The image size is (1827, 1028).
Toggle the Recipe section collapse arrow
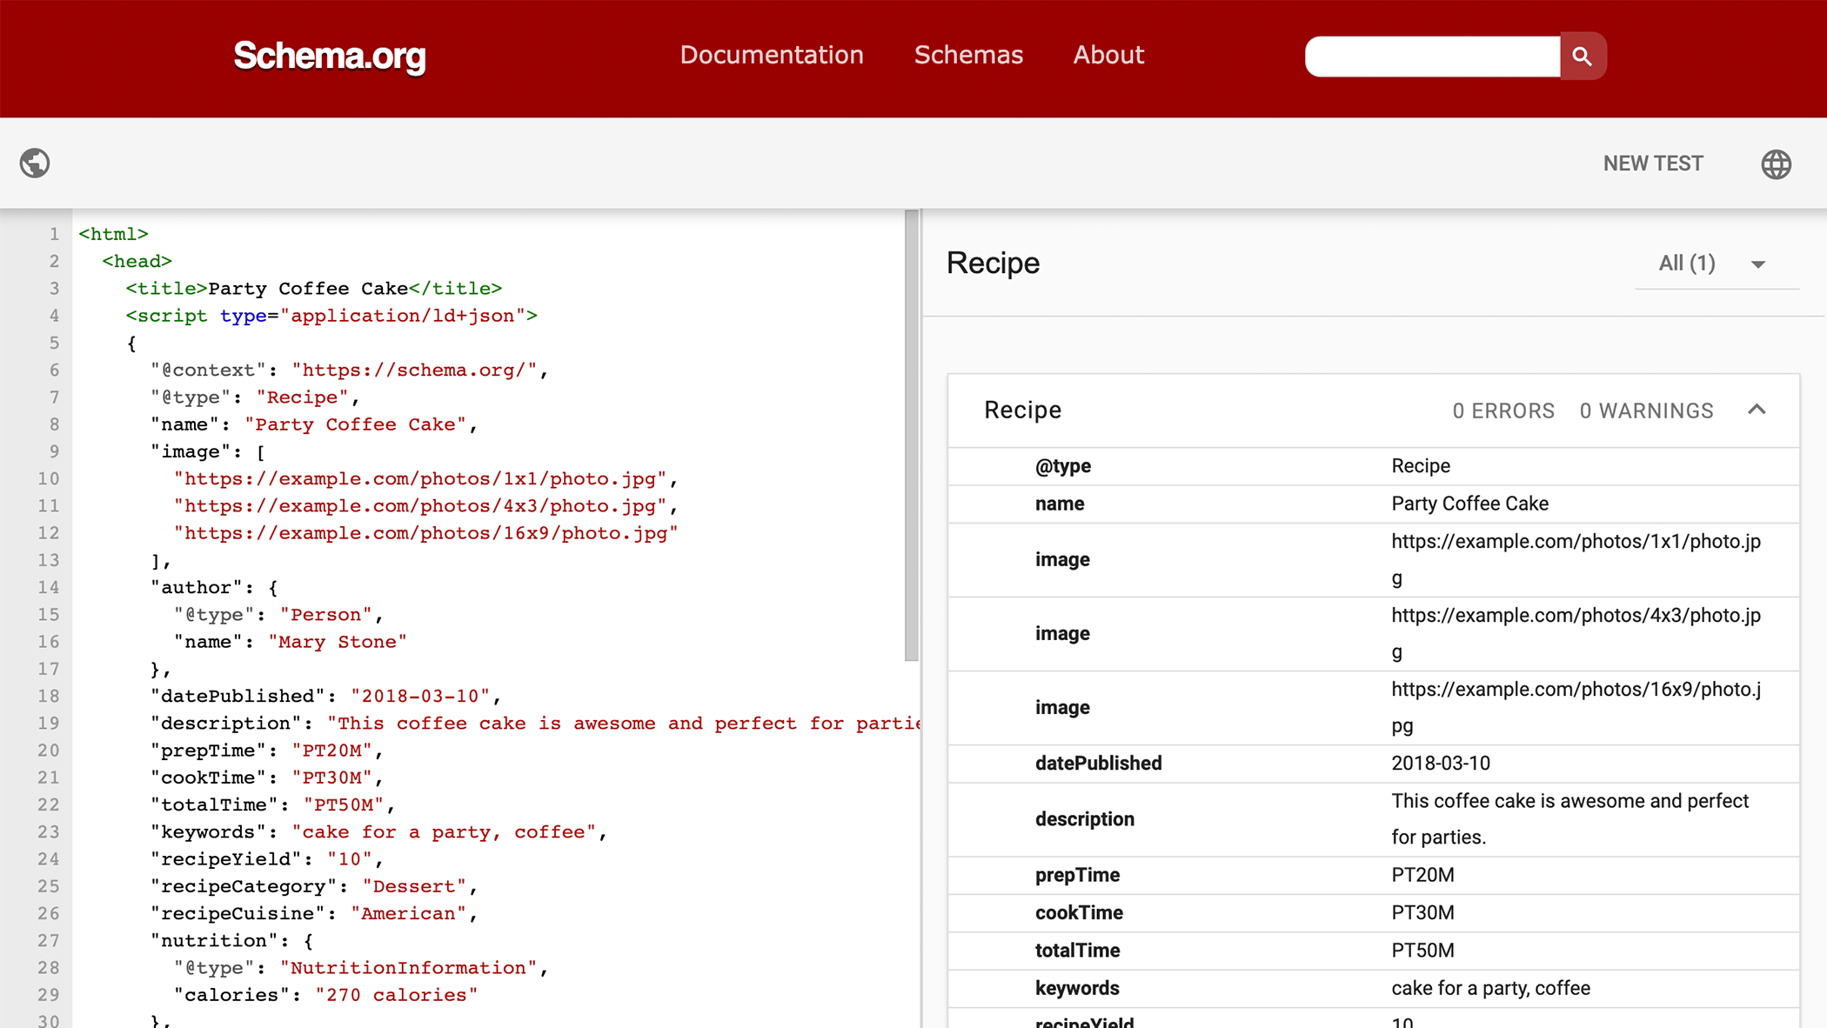pos(1757,411)
